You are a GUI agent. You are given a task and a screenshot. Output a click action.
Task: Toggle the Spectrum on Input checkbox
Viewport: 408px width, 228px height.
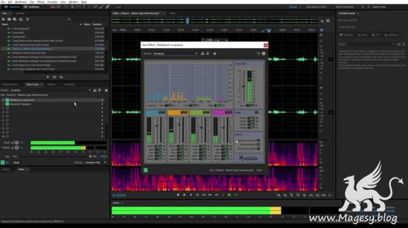pos(258,140)
